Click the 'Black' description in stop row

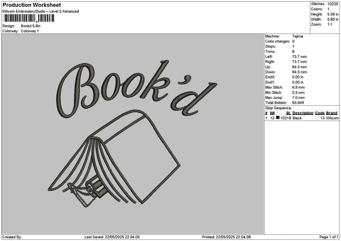tap(297, 118)
